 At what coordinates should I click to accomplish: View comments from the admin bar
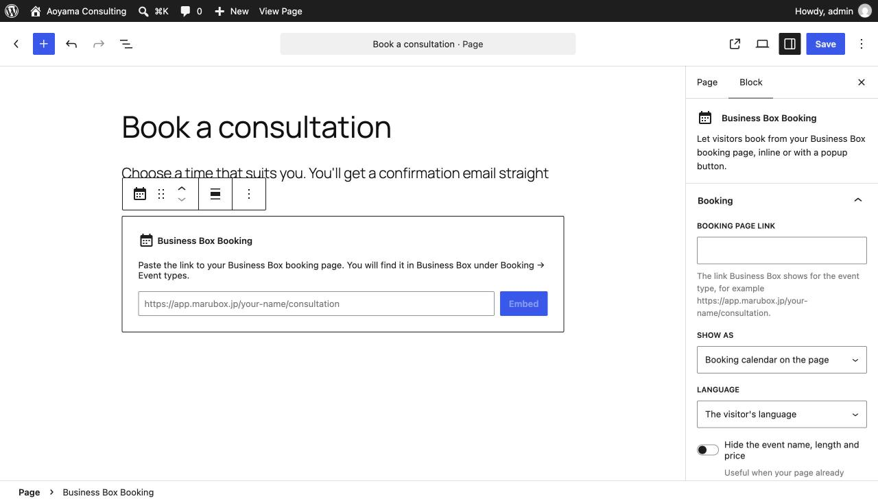(191, 11)
